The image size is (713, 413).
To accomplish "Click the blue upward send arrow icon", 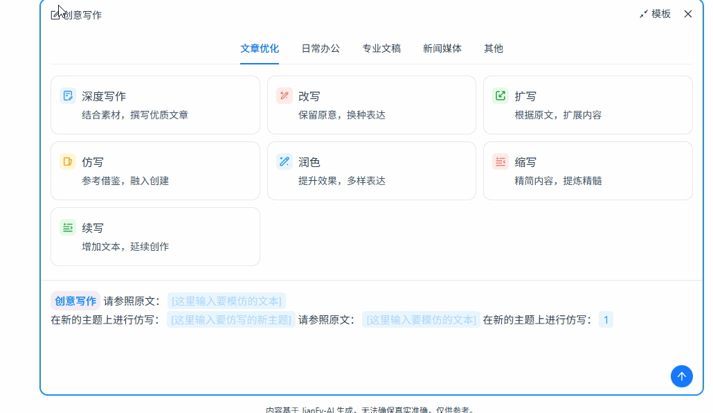I will click(681, 376).
